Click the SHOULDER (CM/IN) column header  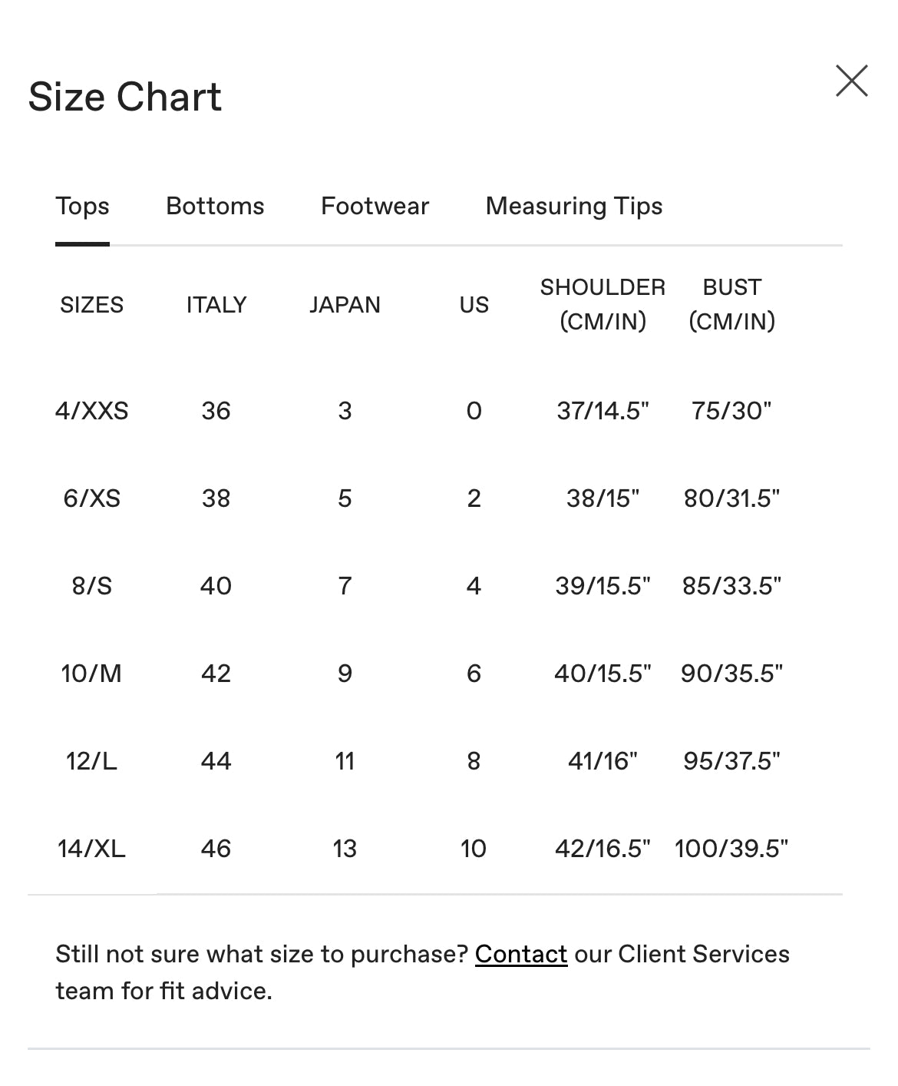coord(603,304)
